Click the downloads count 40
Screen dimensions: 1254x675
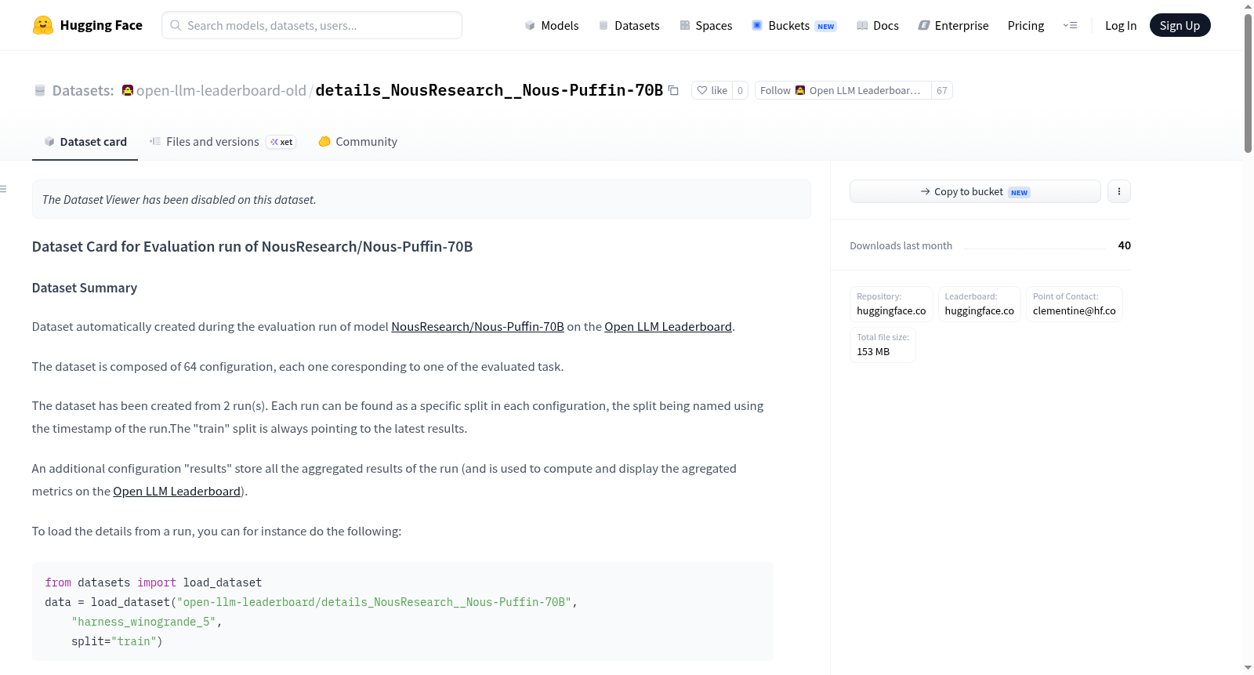(1124, 245)
